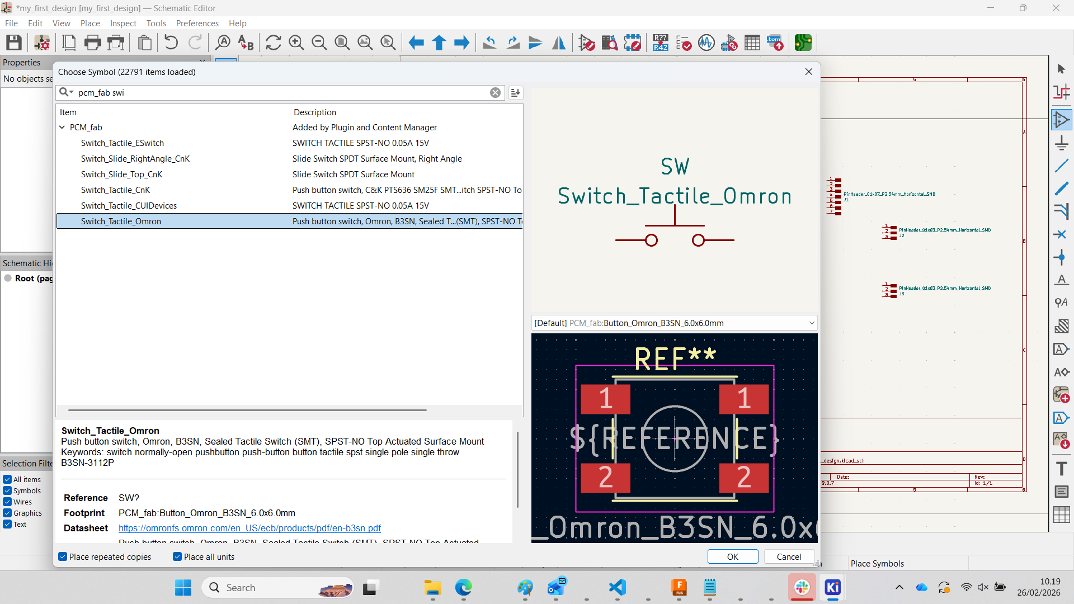The height and width of the screenshot is (604, 1074).
Task: Toggle the Wires selection filter checkbox
Action: [x=7, y=502]
